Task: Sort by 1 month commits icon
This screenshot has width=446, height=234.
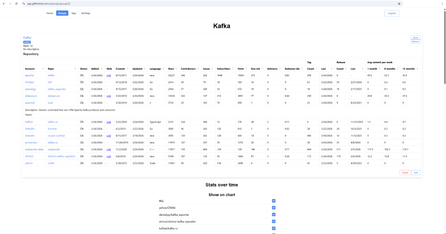Action: [x=379, y=68]
